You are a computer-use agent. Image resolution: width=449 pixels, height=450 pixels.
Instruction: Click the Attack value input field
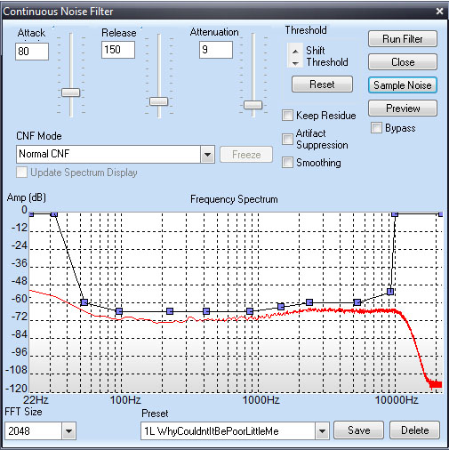[32, 52]
